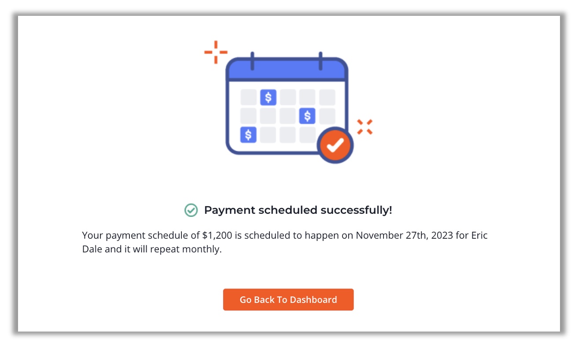Click the Go Back To Dashboard button
Image resolution: width=582 pixels, height=350 pixels.
tap(288, 299)
